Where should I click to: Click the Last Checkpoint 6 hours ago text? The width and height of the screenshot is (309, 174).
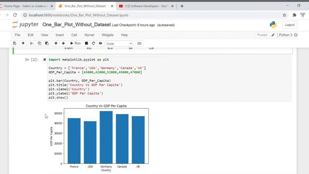coord(133,25)
